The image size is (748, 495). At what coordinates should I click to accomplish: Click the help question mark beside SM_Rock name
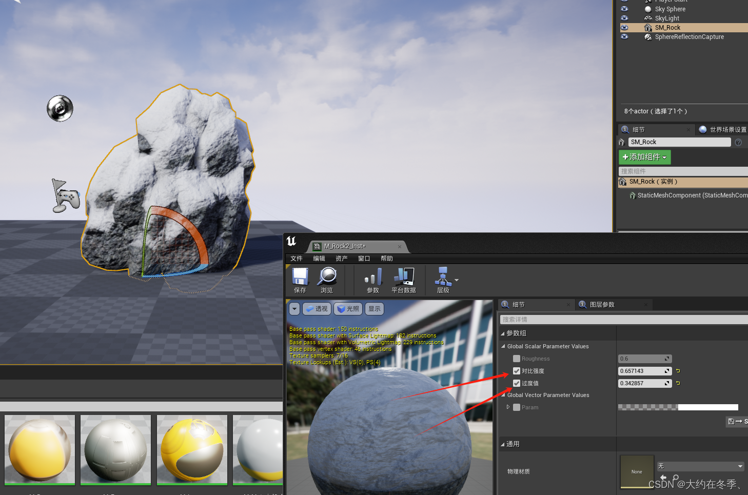[x=738, y=142]
